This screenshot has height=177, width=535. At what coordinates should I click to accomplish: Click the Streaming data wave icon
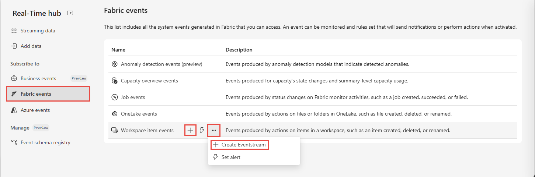pos(14,31)
